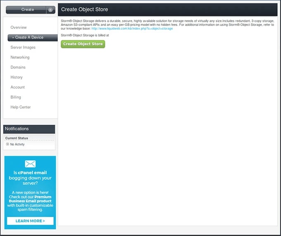Click the Create Object Store page heading
The image size is (281, 236).
coord(84,9)
